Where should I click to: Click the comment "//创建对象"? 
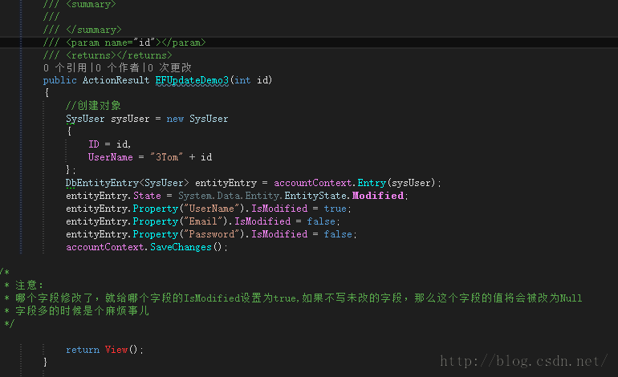[x=93, y=106]
